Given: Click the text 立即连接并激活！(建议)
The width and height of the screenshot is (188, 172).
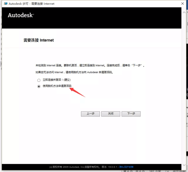Looking at the screenshot, I should pyautogui.click(x=57, y=80).
